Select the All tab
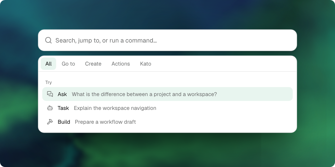 (49, 64)
